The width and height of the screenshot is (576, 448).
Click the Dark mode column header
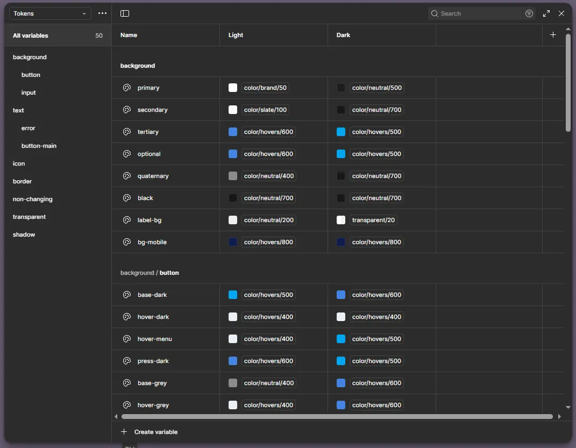344,35
